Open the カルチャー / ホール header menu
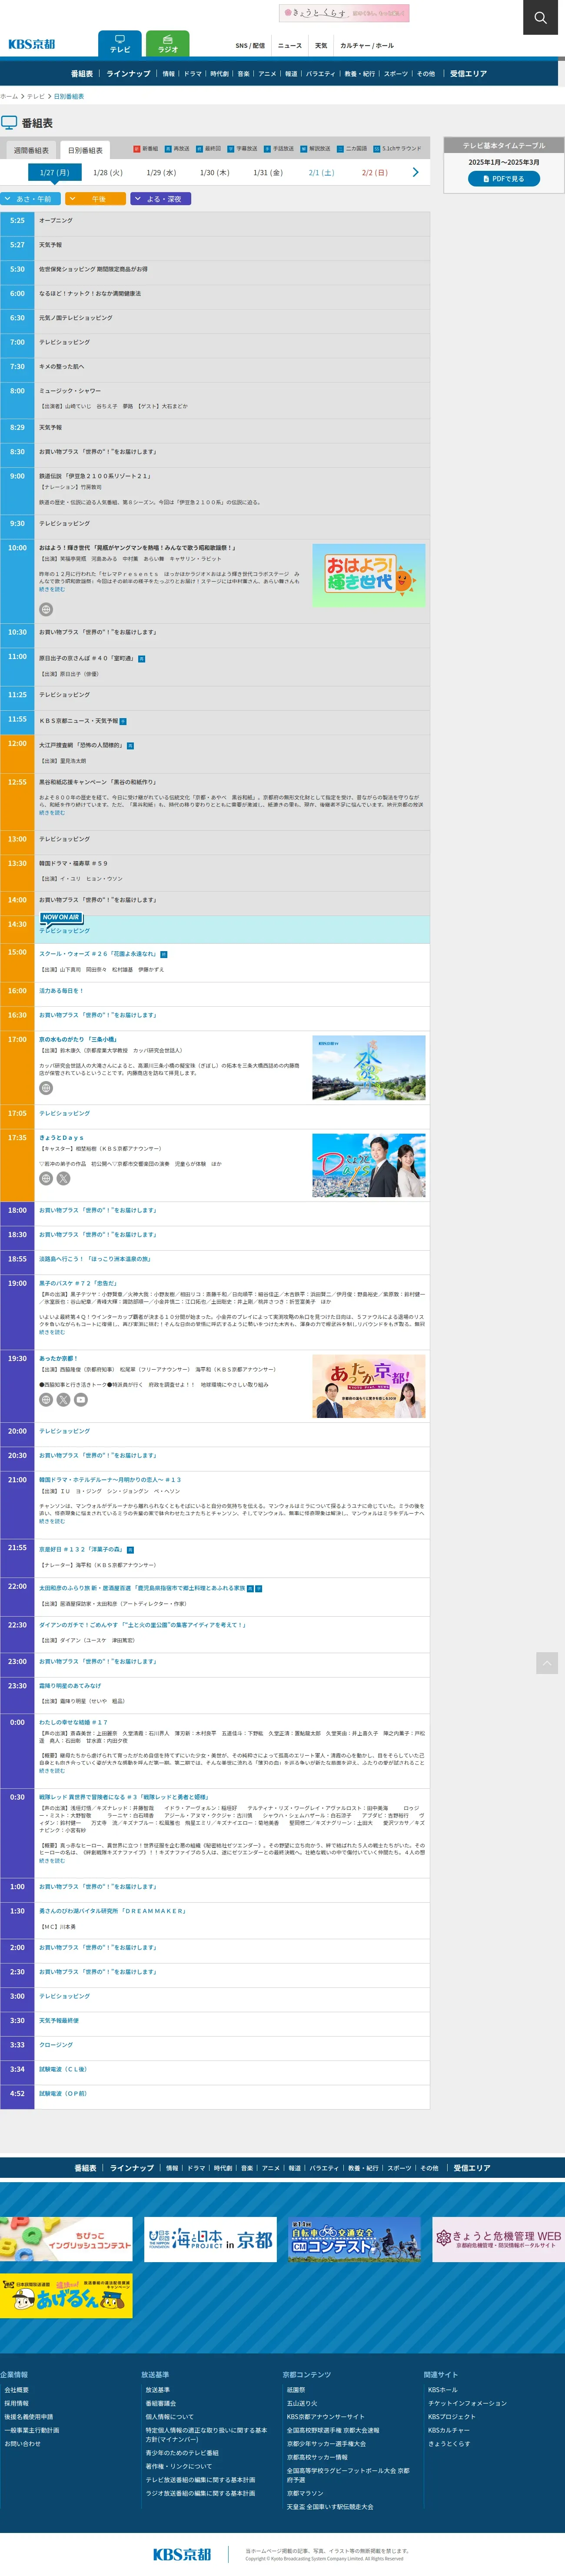 367,45
